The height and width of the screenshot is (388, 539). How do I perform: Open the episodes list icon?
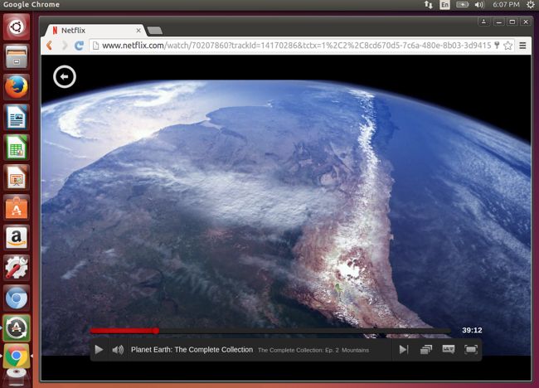(426, 350)
